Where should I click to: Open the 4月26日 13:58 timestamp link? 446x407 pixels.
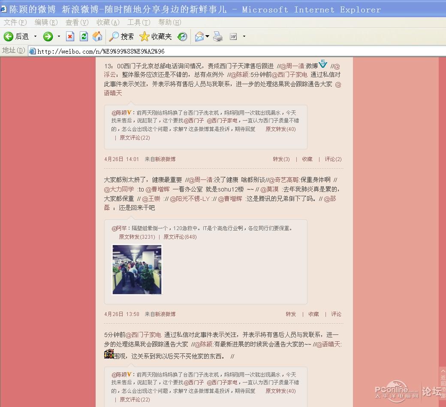pos(122,314)
